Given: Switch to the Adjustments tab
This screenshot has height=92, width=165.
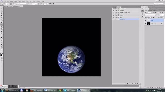Looking at the screenshot, I should (152, 9).
